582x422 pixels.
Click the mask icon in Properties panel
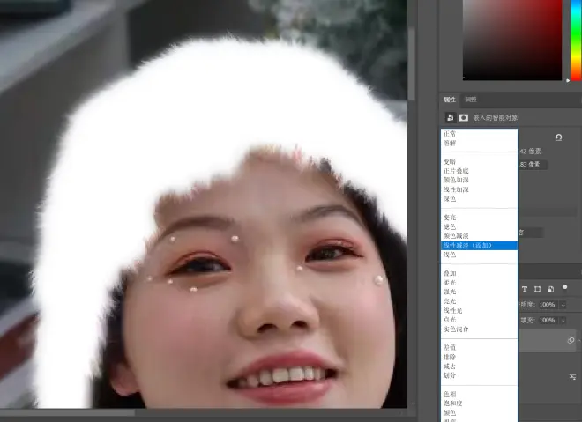463,117
